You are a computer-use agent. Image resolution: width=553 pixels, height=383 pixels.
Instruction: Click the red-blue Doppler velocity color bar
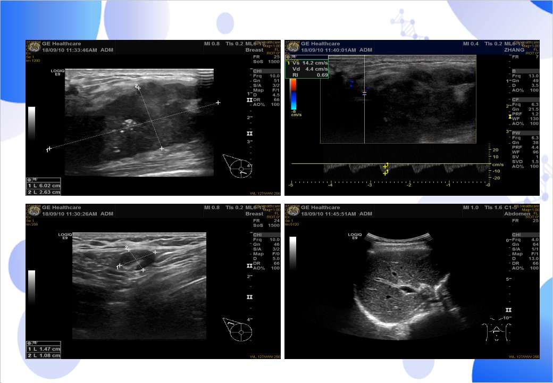click(x=294, y=94)
